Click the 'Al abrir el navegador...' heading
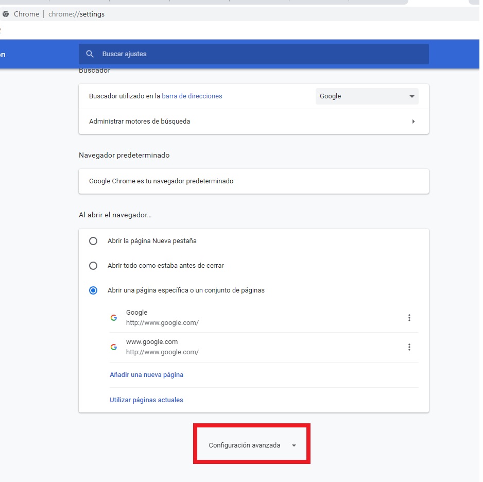 115,215
